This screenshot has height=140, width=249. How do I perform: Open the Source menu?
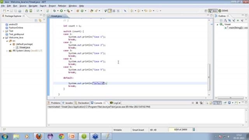click(23, 6)
